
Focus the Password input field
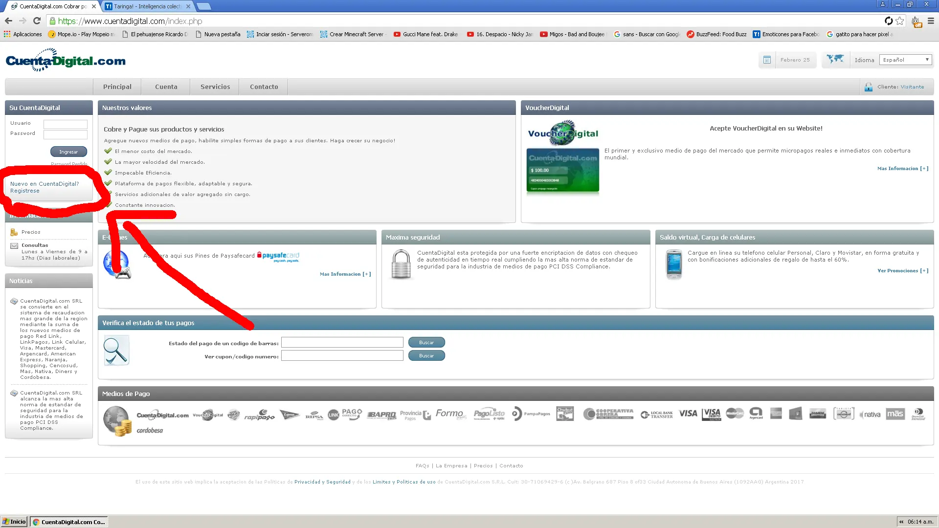66,134
